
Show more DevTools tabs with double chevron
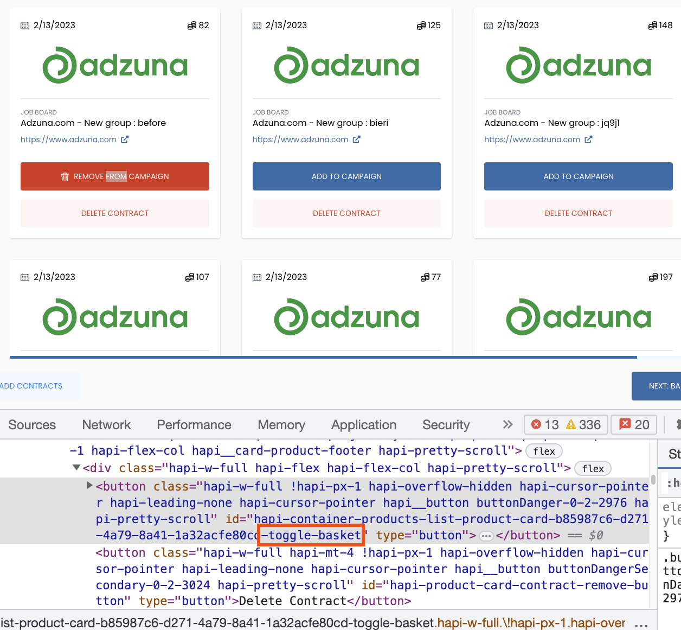click(x=507, y=424)
